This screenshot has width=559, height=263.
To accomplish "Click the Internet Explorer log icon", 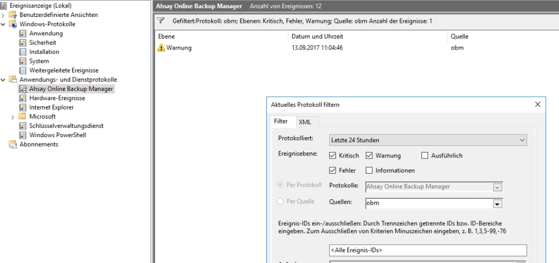I will (23, 107).
